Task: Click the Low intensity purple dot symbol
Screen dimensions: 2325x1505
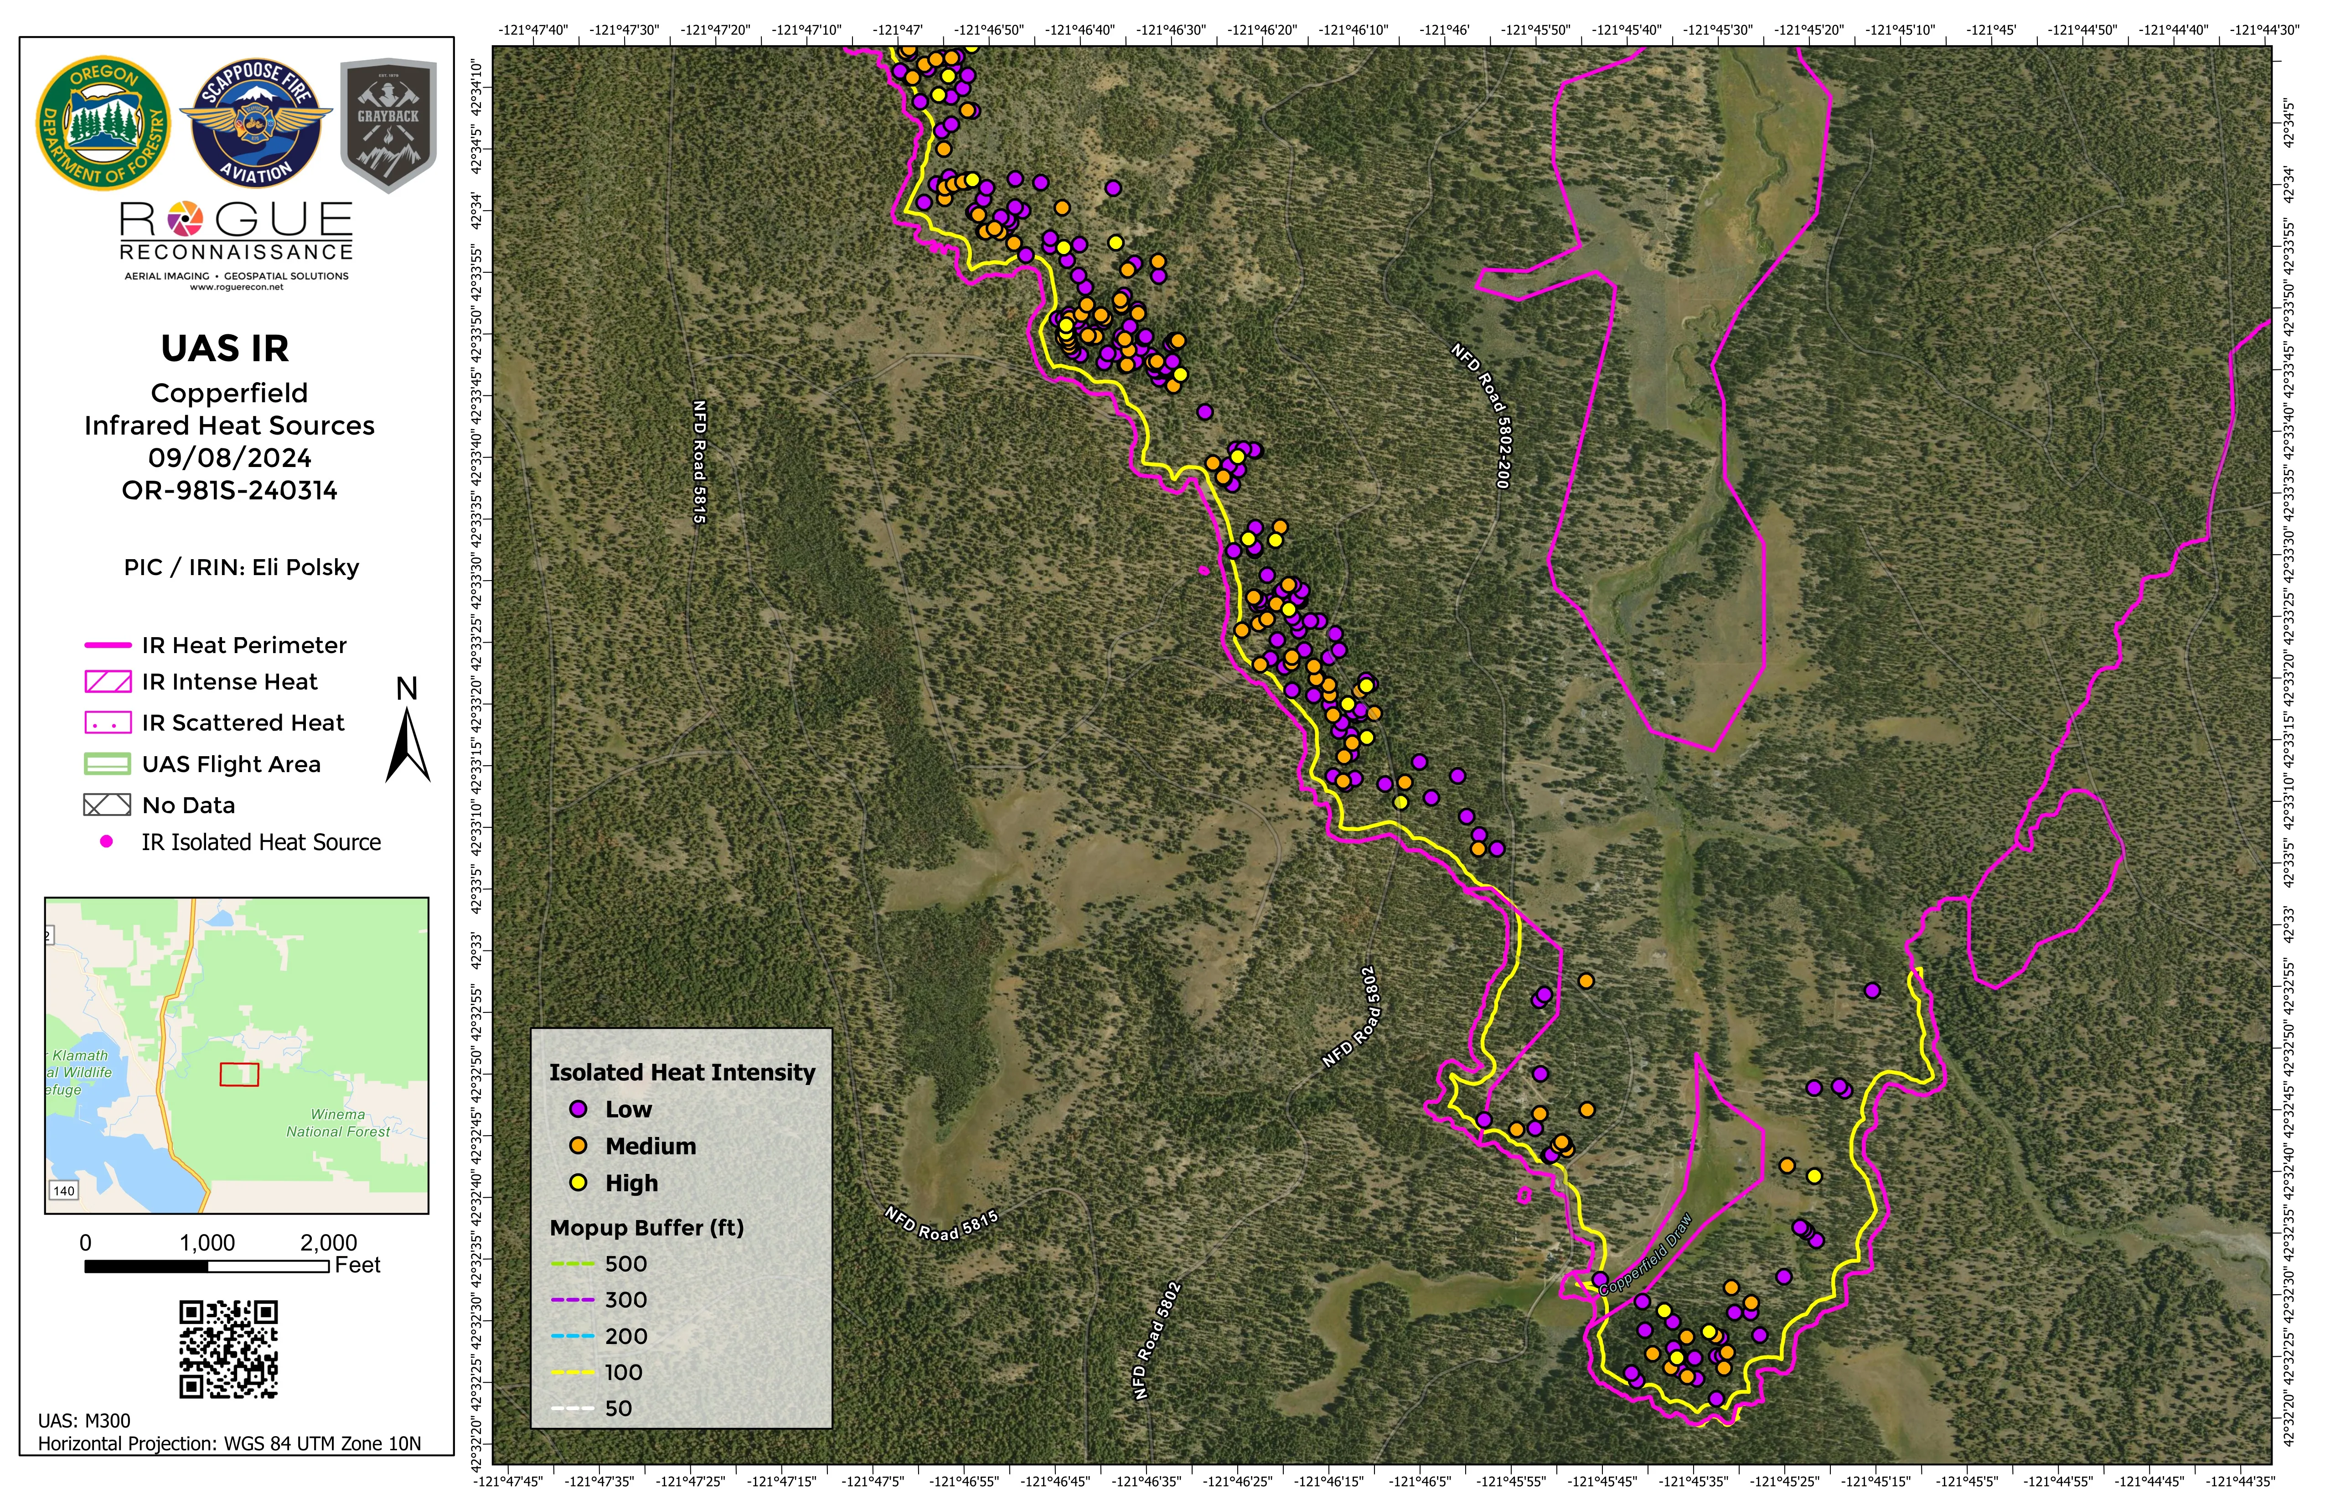Action: tap(579, 1109)
